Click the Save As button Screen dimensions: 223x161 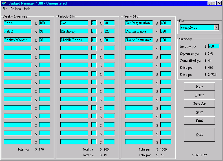[199, 104]
